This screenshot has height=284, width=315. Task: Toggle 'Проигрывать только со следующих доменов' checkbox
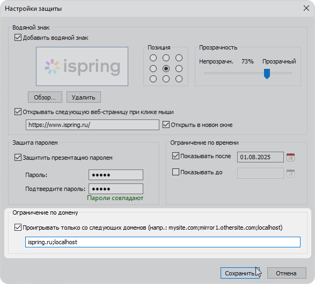18,228
